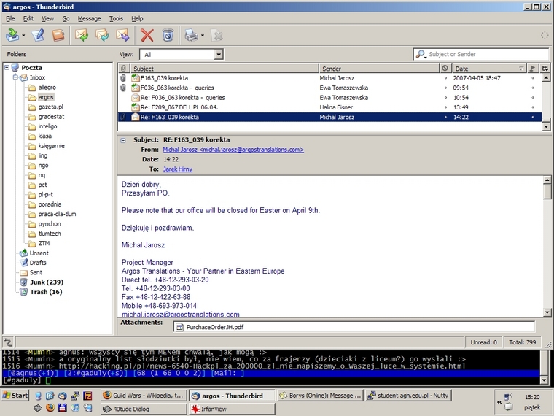Open the Go menu
Screen dimensions: 554x416
click(x=66, y=18)
